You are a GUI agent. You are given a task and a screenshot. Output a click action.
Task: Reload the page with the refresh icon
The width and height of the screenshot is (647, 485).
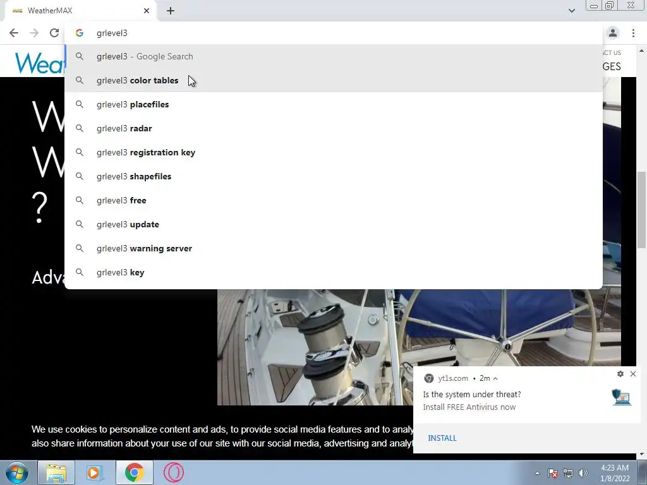click(x=54, y=33)
